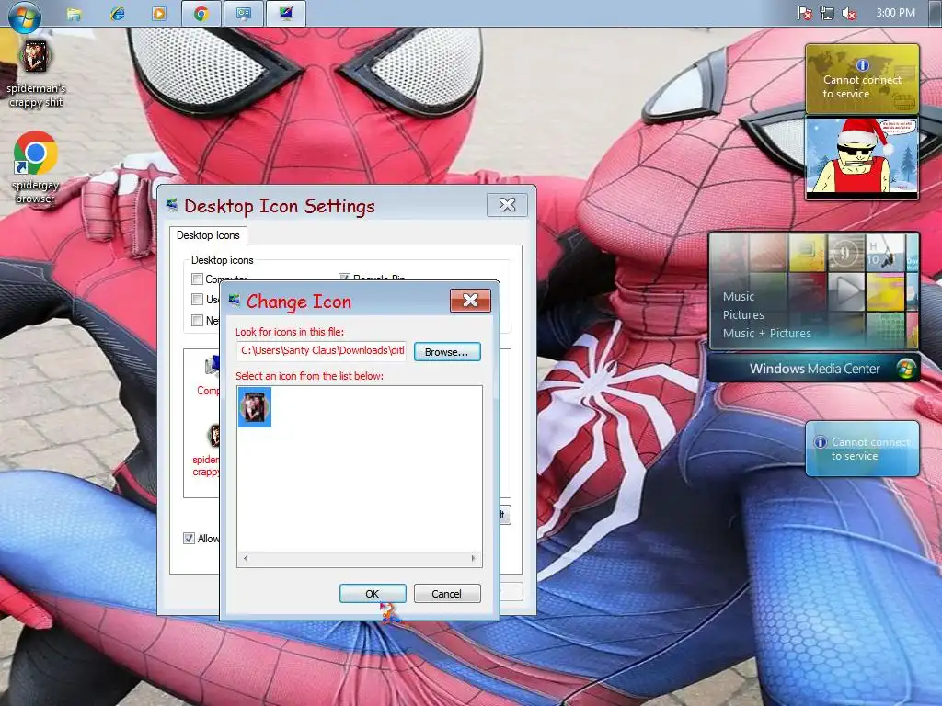Image resolution: width=942 pixels, height=706 pixels.
Task: Toggle the Network checkbox
Action: 197,320
